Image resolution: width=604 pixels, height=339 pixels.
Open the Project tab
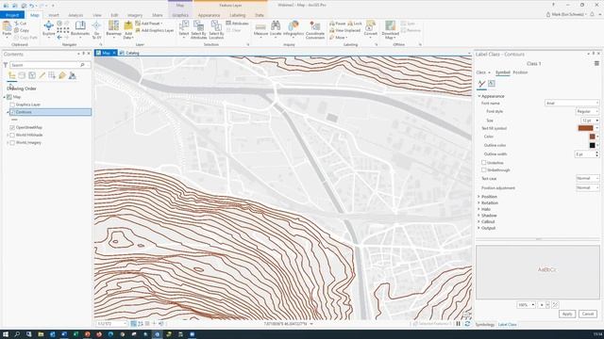(x=12, y=15)
